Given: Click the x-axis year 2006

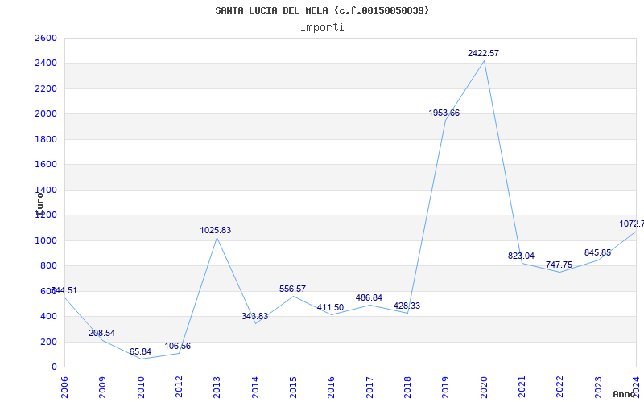Looking at the screenshot, I should 64,388.
